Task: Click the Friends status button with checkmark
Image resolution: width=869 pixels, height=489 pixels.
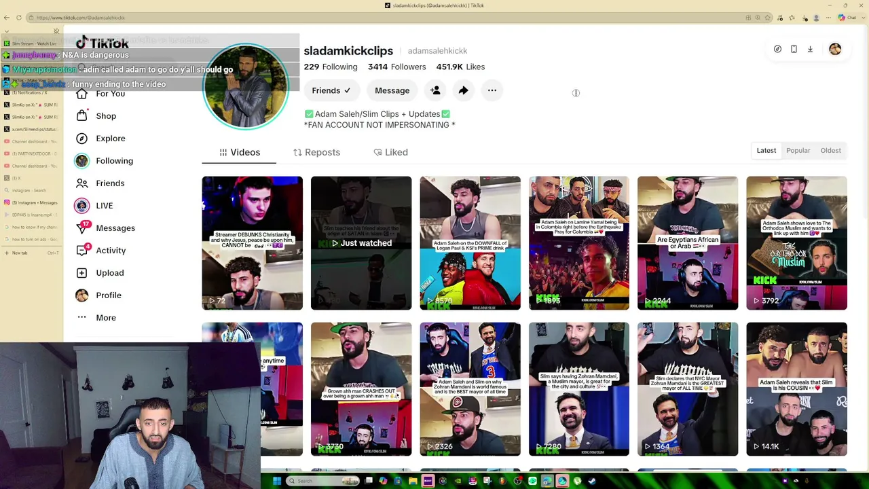Action: (x=331, y=90)
